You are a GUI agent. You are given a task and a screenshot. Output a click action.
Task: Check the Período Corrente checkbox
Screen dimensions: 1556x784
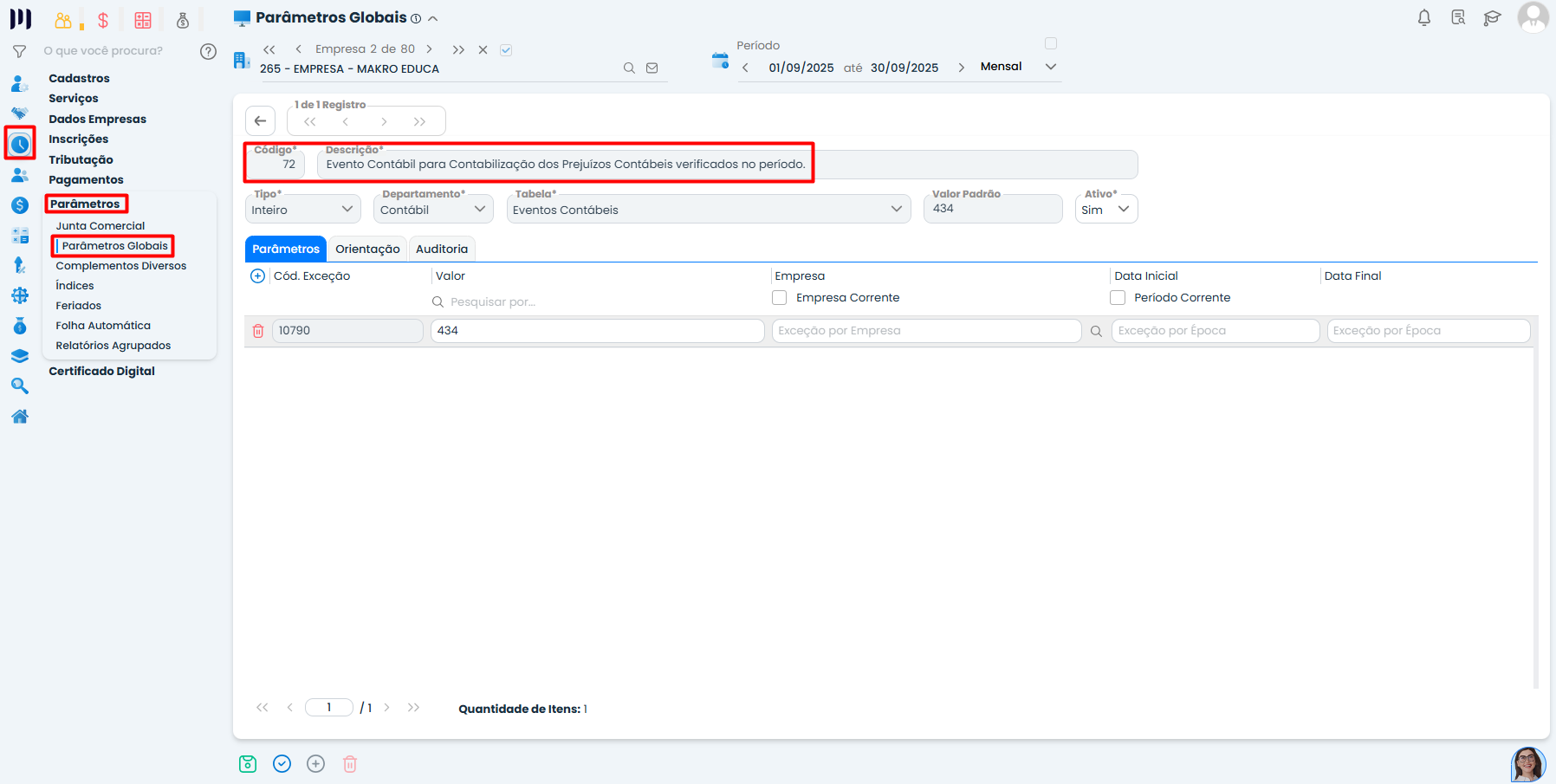pyautogui.click(x=1118, y=297)
